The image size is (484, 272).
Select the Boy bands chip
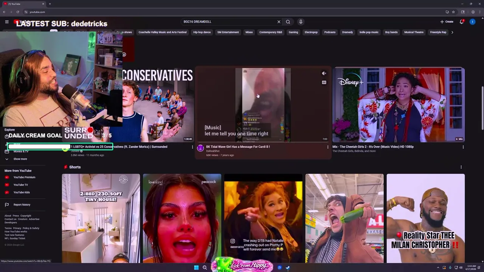(x=391, y=32)
